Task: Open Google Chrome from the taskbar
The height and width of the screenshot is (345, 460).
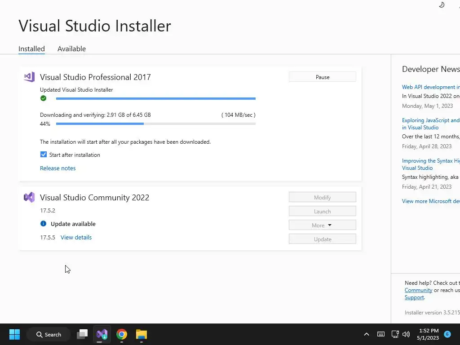Action: (122, 334)
